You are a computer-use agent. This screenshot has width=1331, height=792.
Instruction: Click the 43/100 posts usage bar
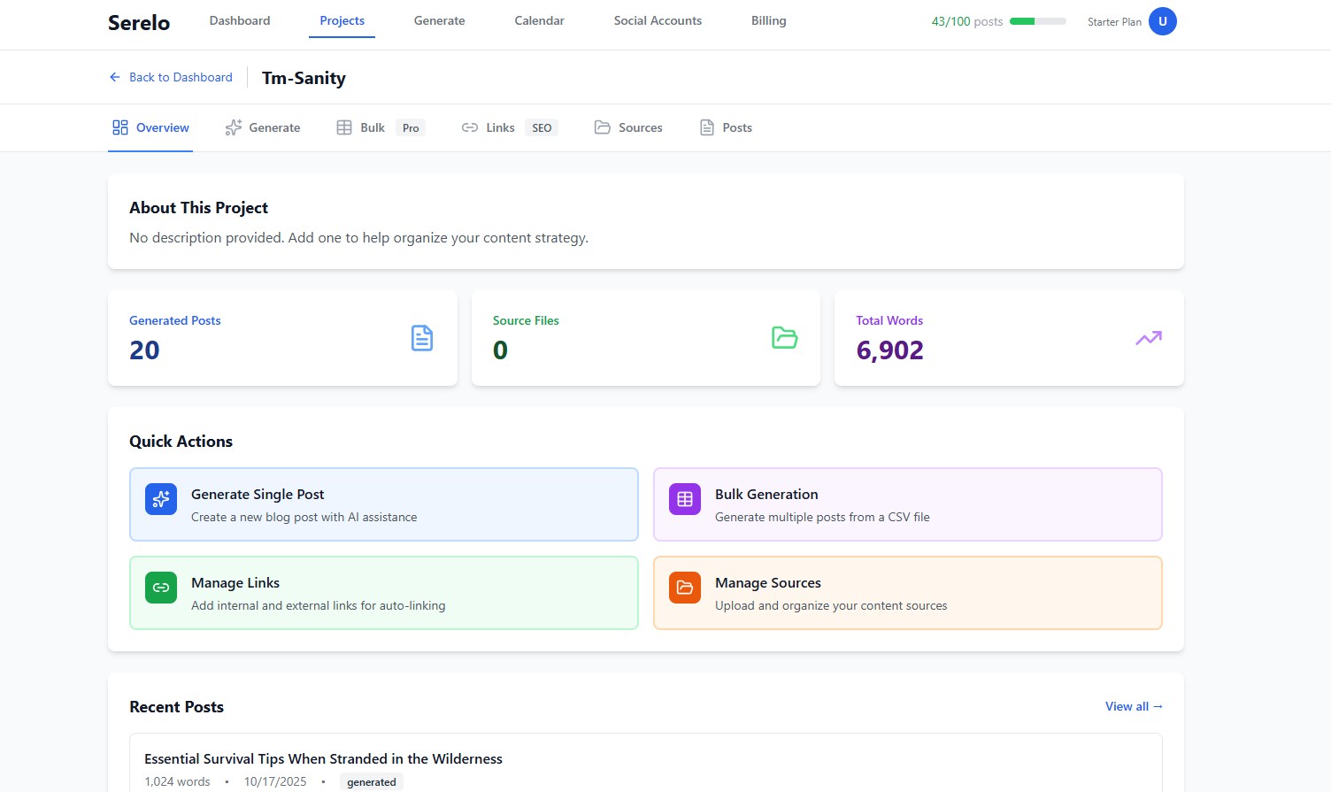[x=1035, y=21]
